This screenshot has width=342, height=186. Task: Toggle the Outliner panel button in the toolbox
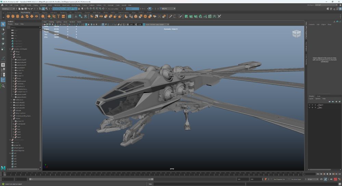tap(3, 80)
